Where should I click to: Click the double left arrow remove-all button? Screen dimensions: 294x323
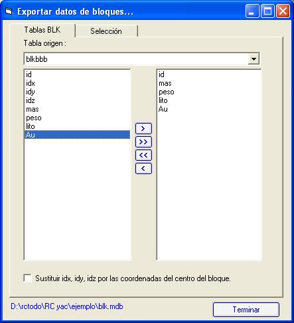(x=143, y=155)
